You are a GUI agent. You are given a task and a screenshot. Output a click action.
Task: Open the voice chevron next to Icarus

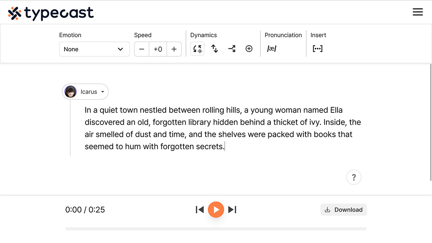[x=103, y=91]
